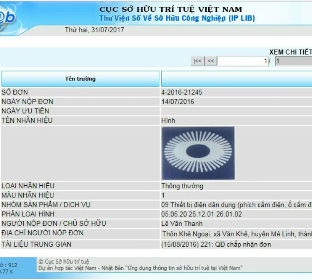Select '(15/08/2016) 221: QĐ chấp nhận đơn'
Viewport: 312px width, 280px height.
click(216, 245)
